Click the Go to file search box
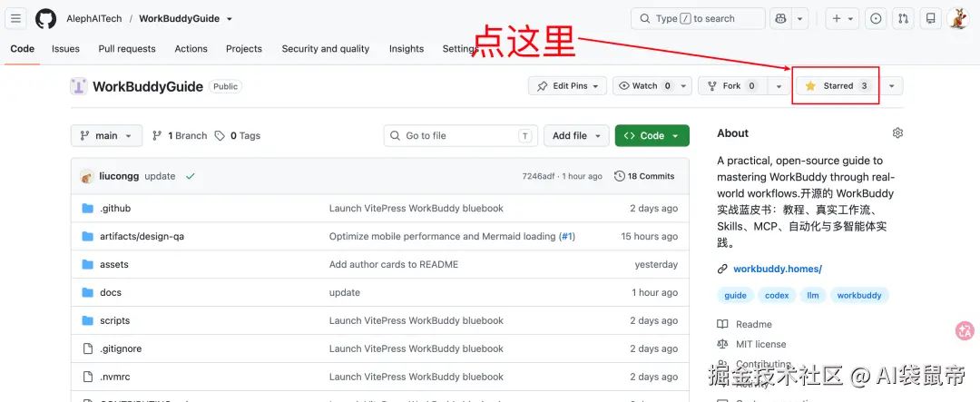Image resolution: width=980 pixels, height=402 pixels. (x=461, y=136)
